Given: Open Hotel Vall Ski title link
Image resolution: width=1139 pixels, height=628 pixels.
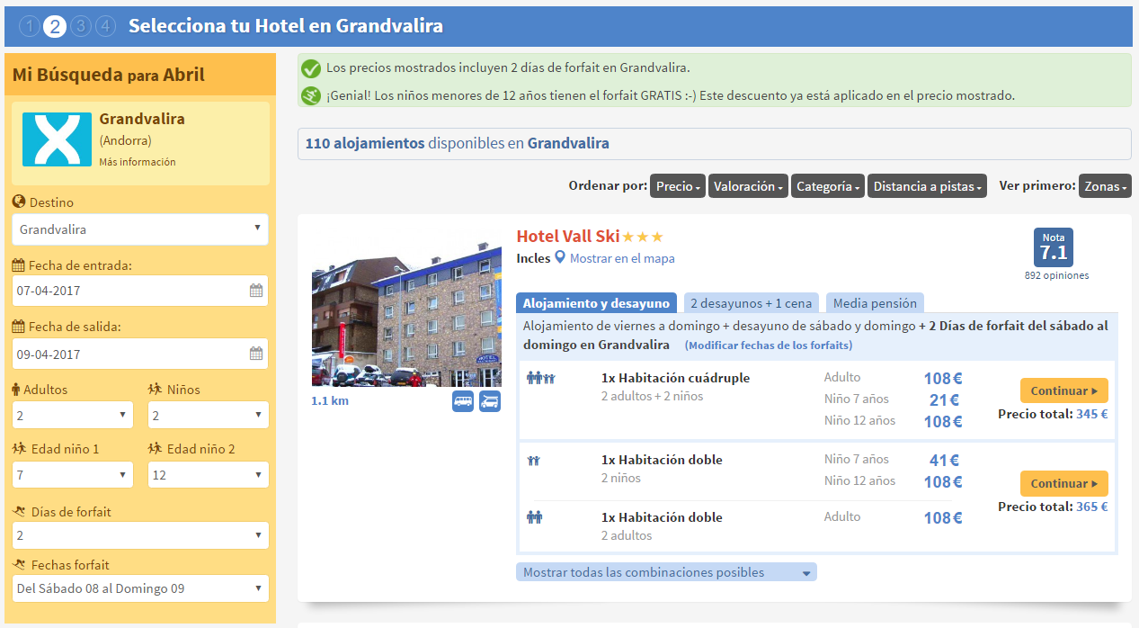Looking at the screenshot, I should click(x=568, y=237).
